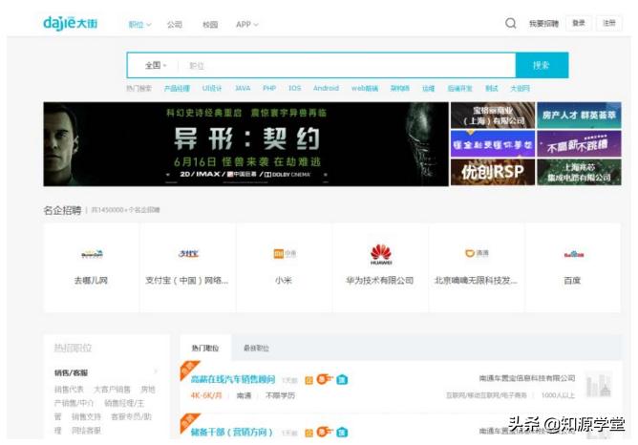Click the 我要招聘 link
This screenshot has width=638, height=445.
(x=543, y=24)
